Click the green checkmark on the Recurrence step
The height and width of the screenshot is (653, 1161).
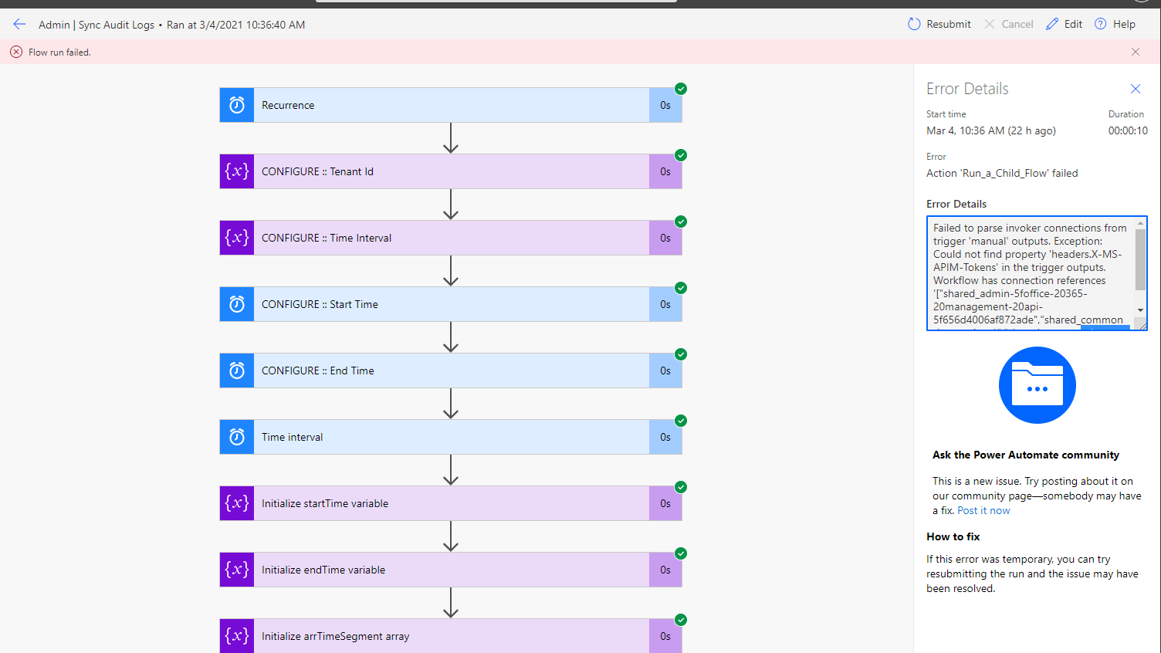point(680,88)
